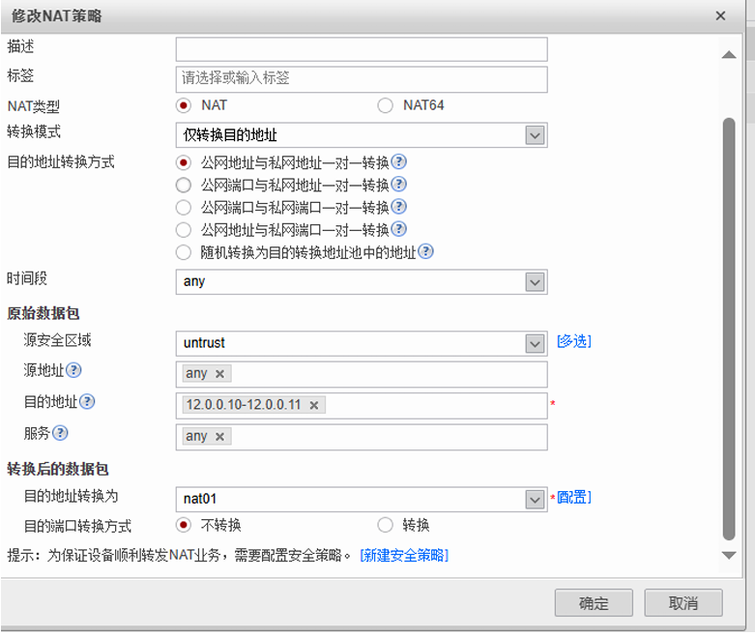Select the NAT type radio button

point(184,105)
